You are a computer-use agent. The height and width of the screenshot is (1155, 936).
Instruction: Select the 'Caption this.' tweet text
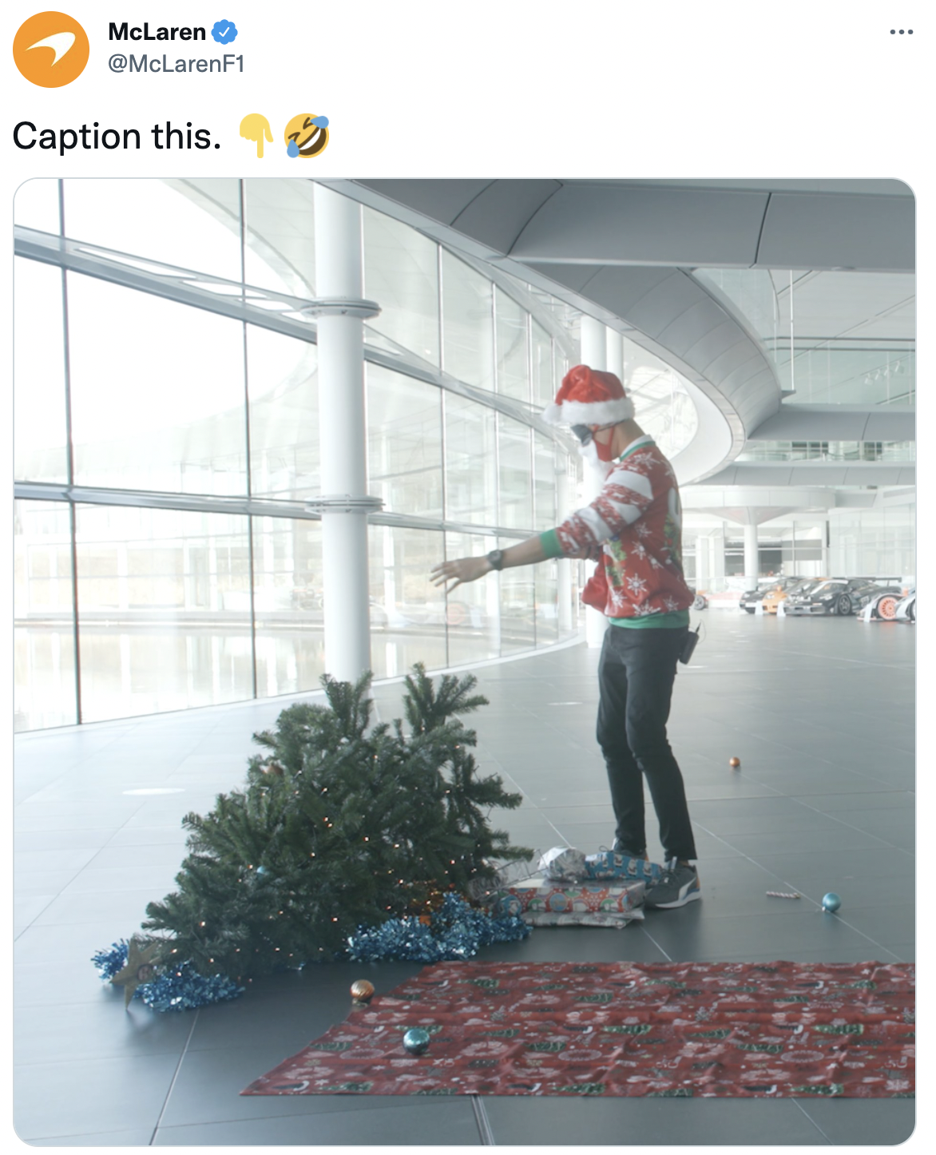[x=117, y=136]
